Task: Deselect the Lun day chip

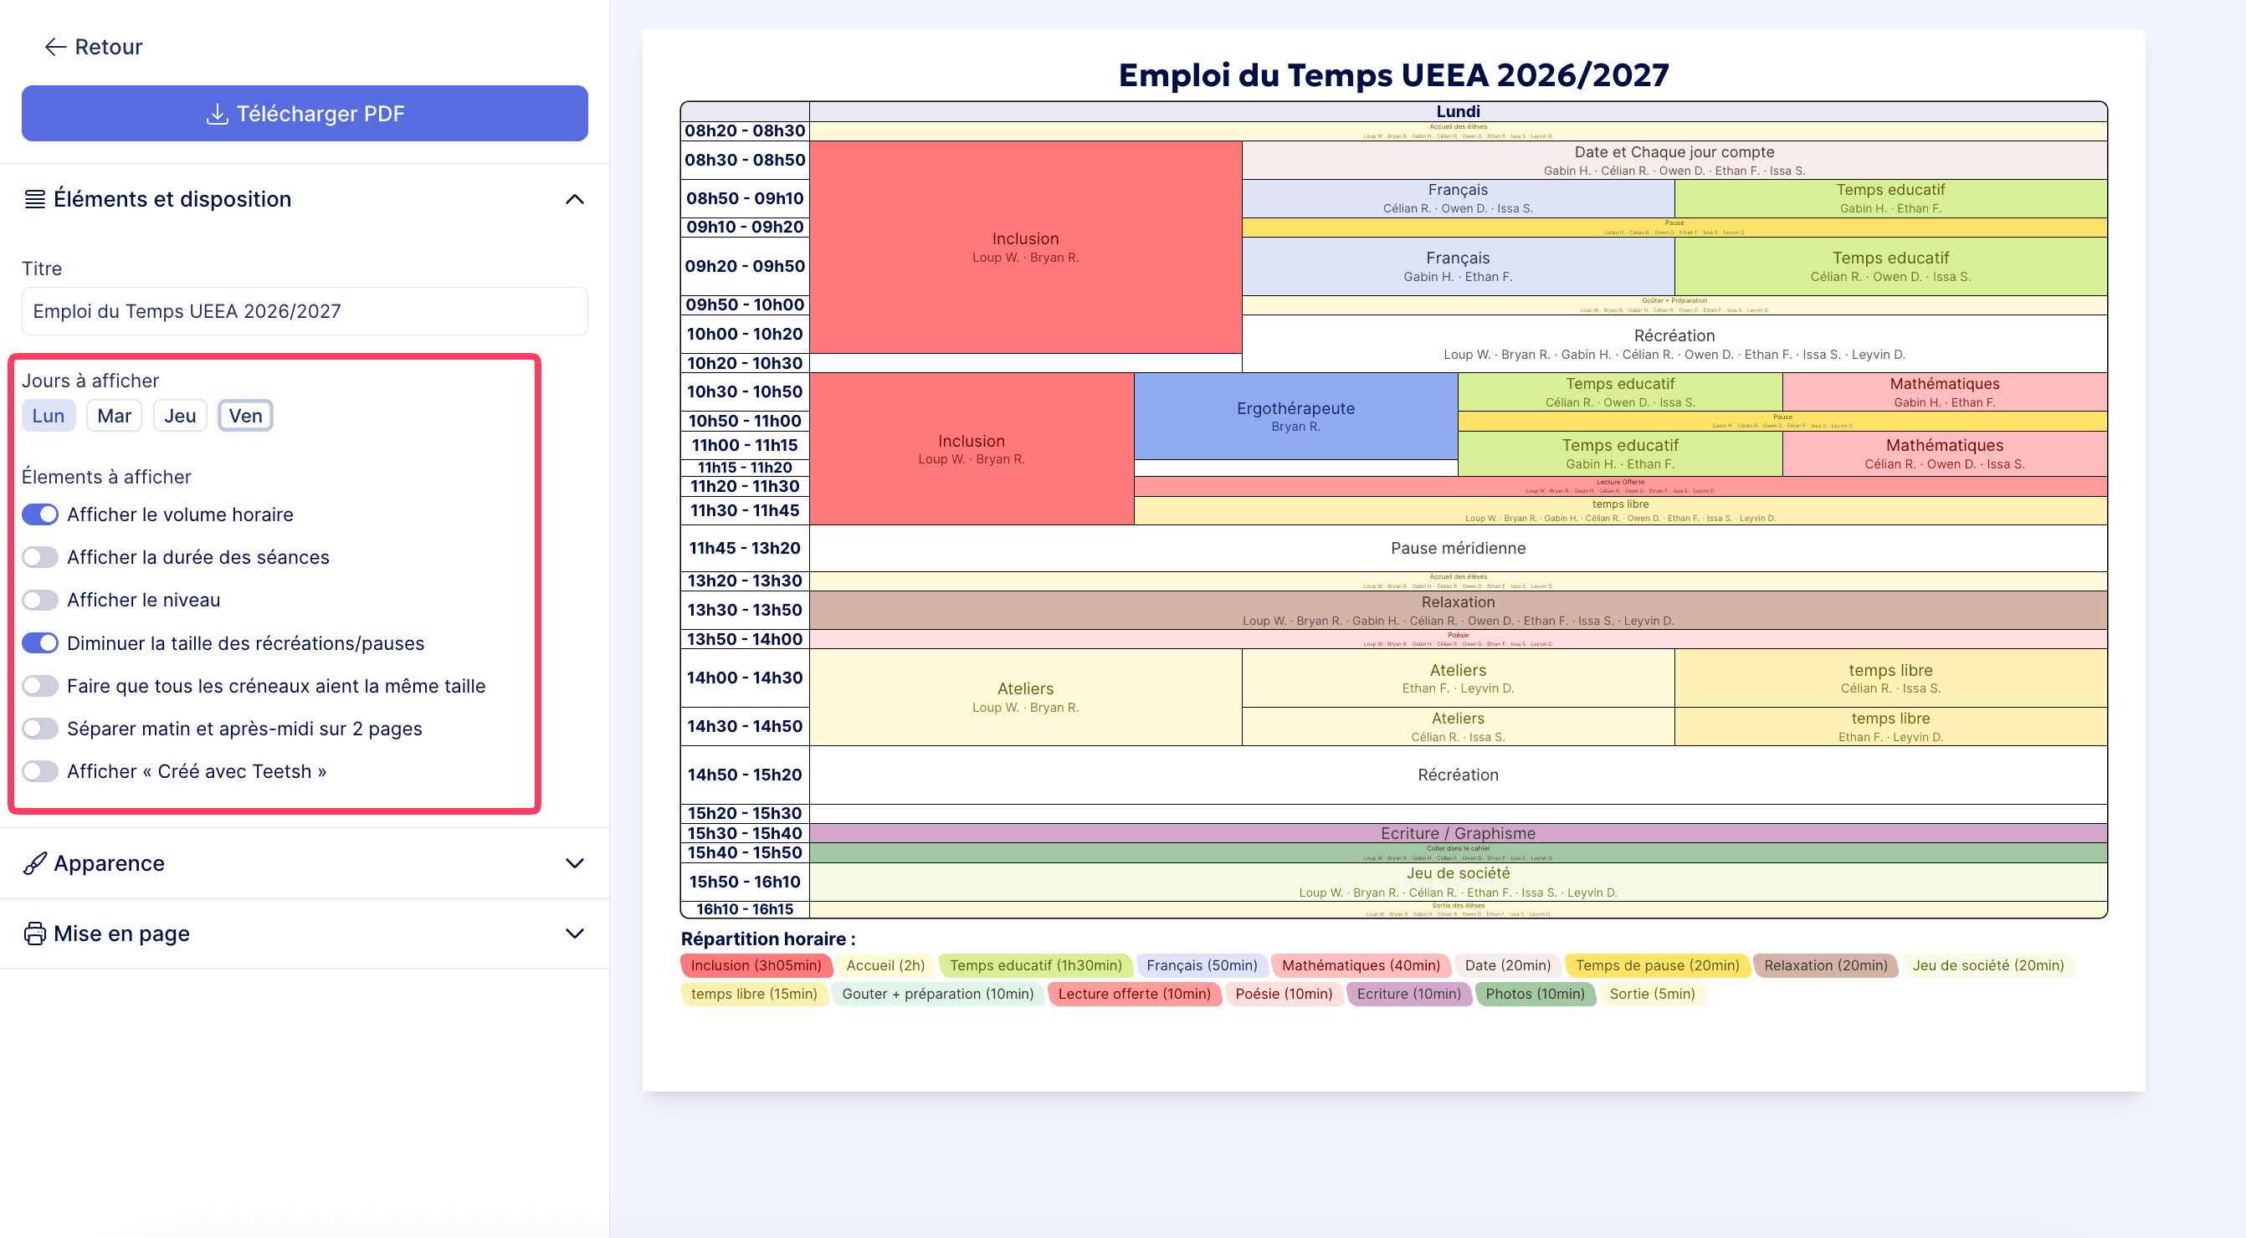Action: [49, 416]
